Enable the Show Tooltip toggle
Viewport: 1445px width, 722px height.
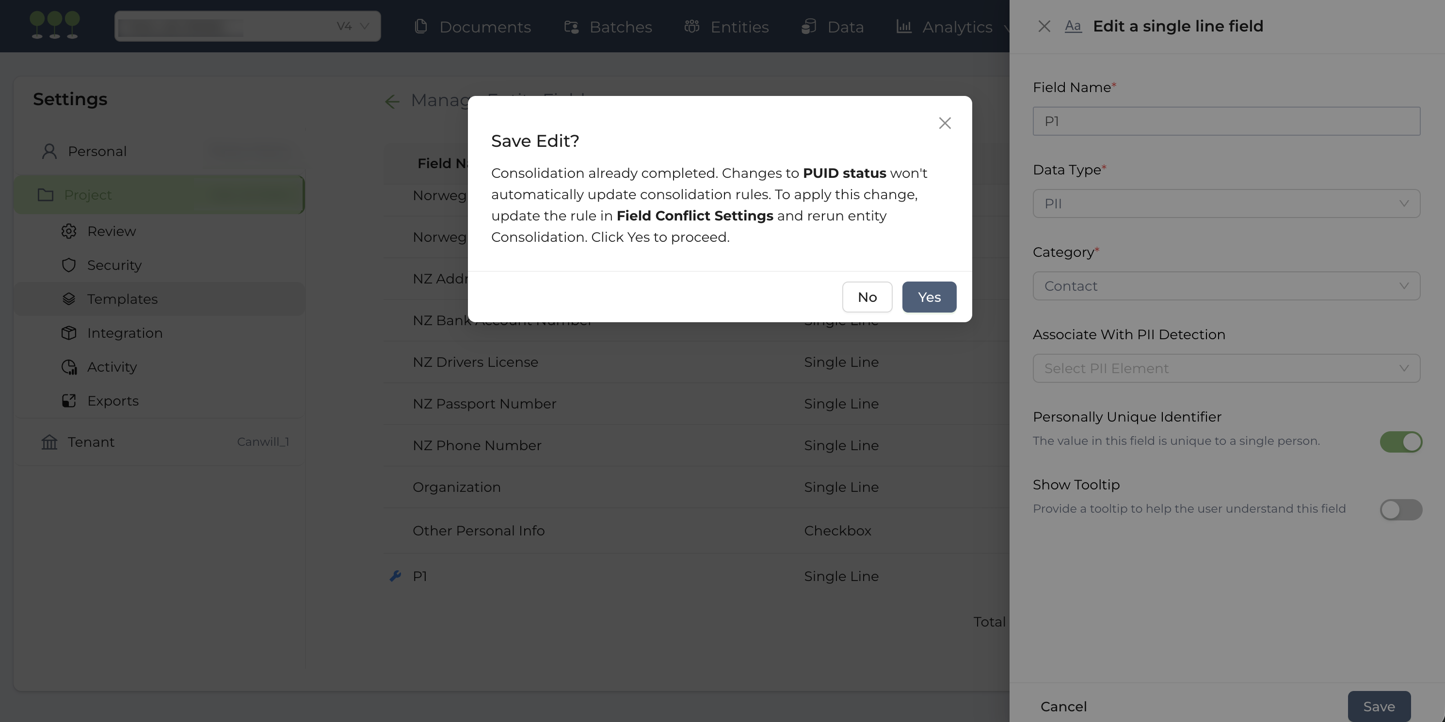pyautogui.click(x=1401, y=510)
